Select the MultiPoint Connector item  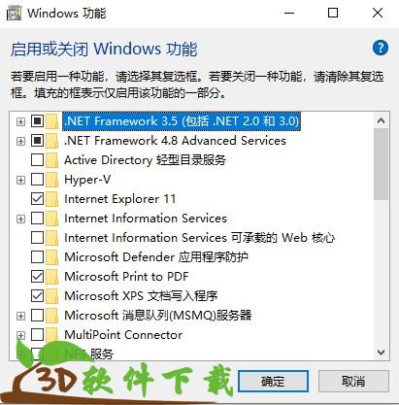pyautogui.click(x=123, y=335)
